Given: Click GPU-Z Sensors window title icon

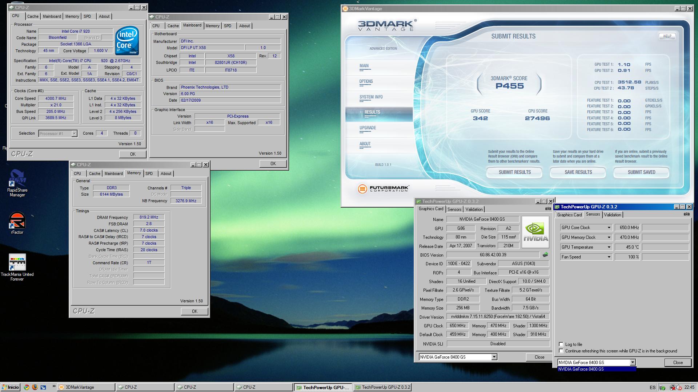Looking at the screenshot, I should tap(557, 207).
